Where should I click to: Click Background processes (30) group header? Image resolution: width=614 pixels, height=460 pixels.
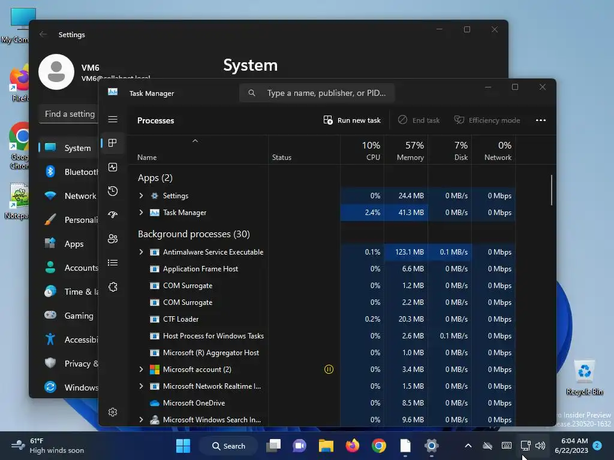point(194,234)
